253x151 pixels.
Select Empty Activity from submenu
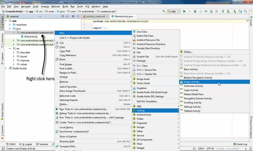(x=215, y=82)
